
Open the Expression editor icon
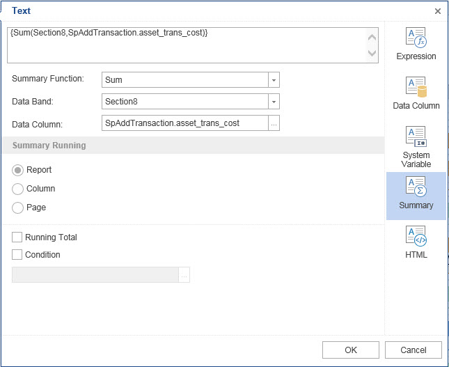click(416, 38)
